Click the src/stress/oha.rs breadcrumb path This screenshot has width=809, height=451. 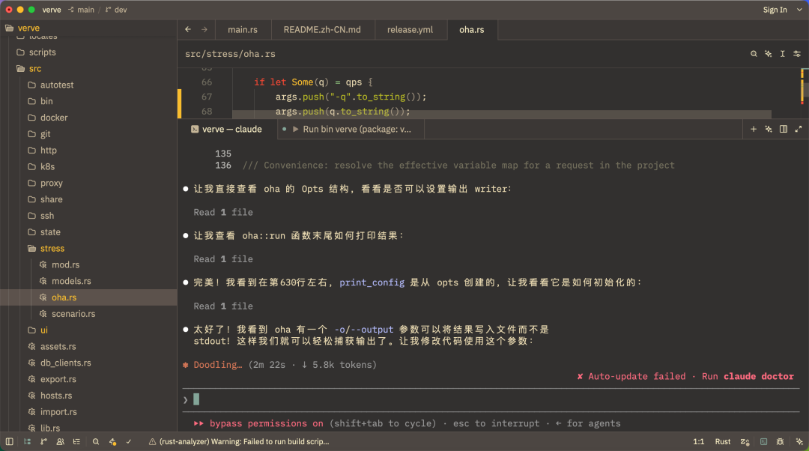pyautogui.click(x=230, y=54)
